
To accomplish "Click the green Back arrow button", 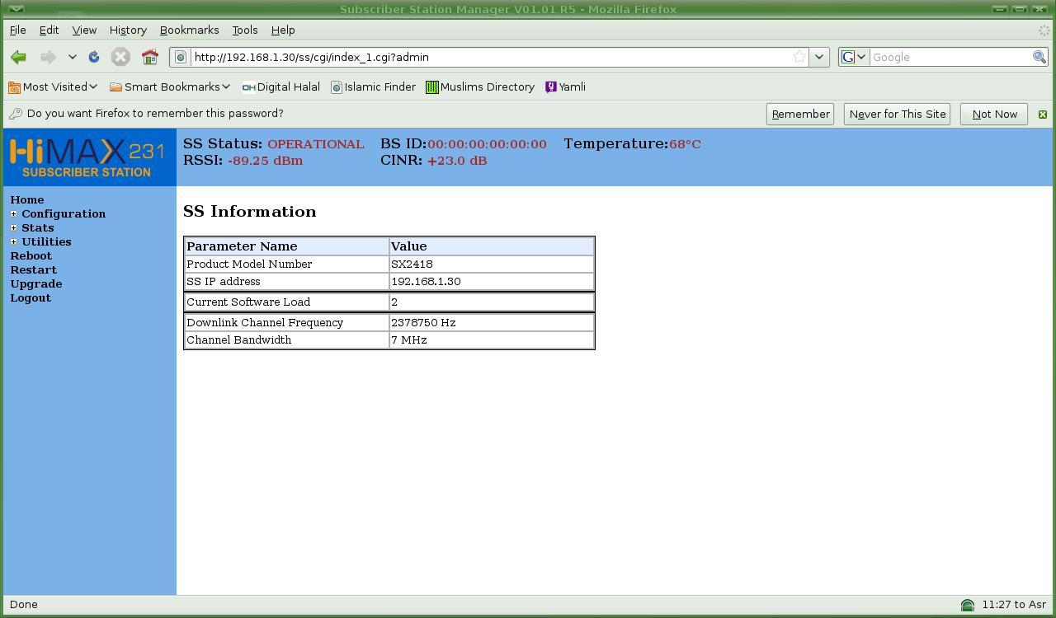I will (18, 57).
